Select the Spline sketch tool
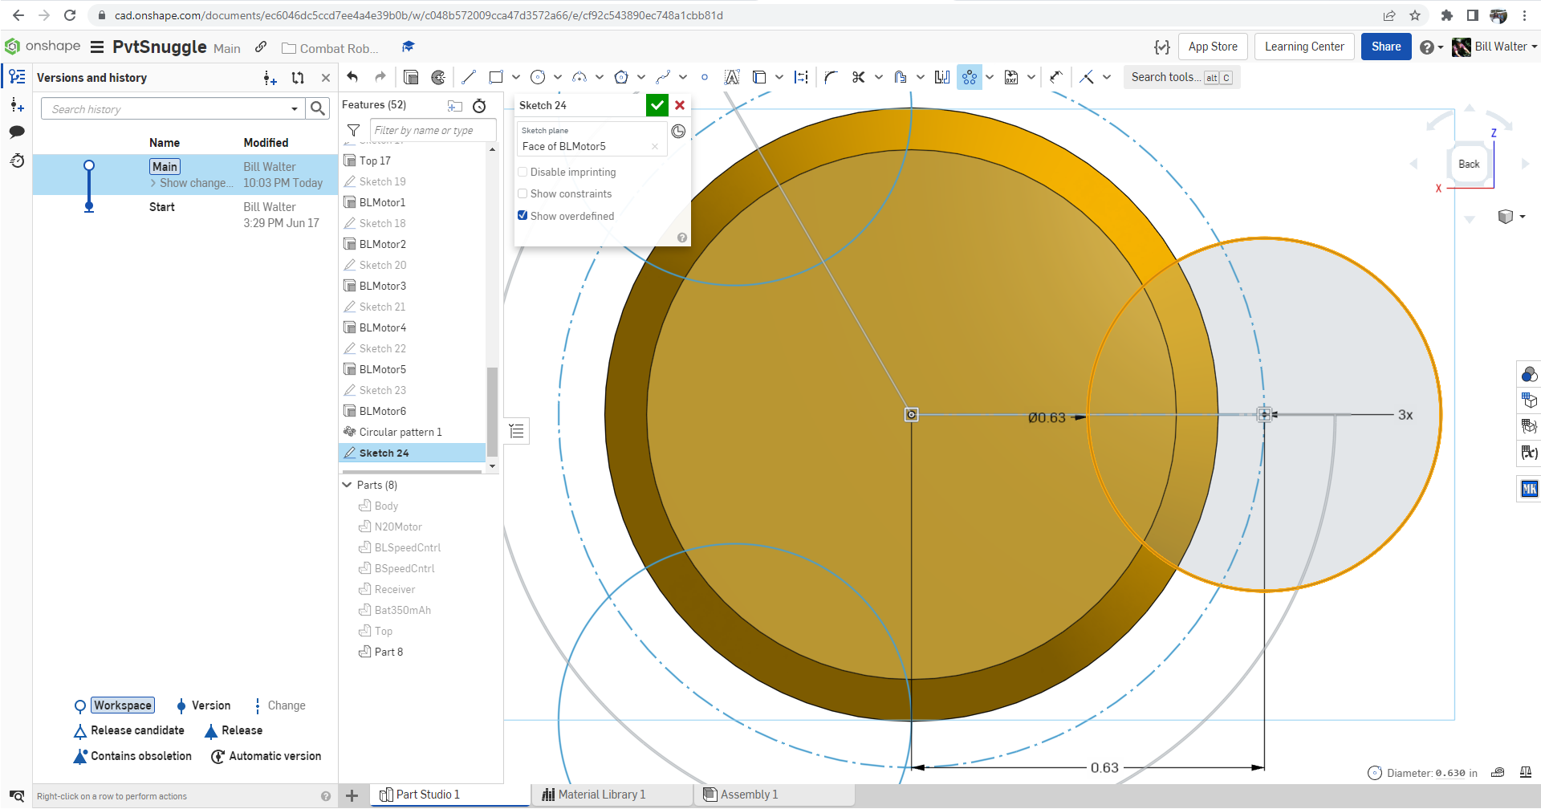This screenshot has height=809, width=1541. [663, 77]
